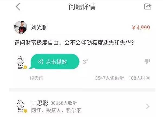Open answerer's rabbit avatar beside voice bubble
Viewport: 163px width, 117px height.
21,63
